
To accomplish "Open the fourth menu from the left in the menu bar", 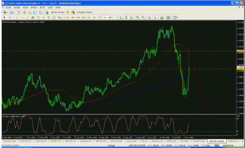I will [x=34, y=7].
